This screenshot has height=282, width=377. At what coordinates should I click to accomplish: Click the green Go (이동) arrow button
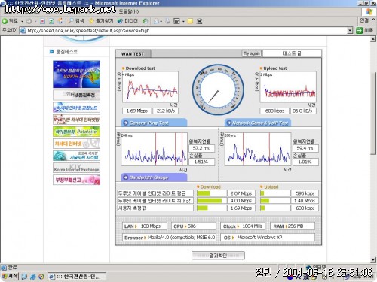pyautogui.click(x=364, y=31)
